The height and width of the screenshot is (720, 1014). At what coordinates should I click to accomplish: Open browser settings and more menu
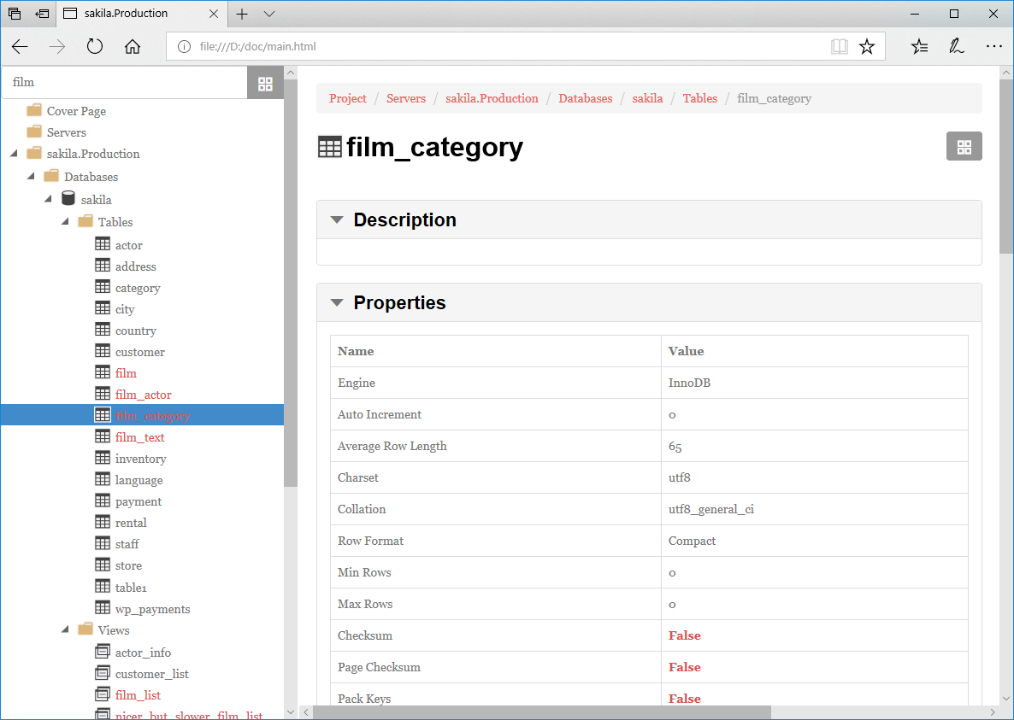pos(993,47)
